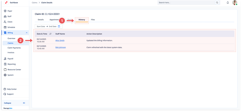Click the 10:30 AM date cell
Screen dimensions: 241x111
pyautogui.click(x=41, y=40)
